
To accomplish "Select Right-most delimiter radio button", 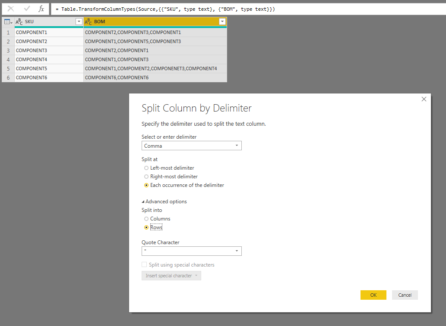I will pos(146,177).
